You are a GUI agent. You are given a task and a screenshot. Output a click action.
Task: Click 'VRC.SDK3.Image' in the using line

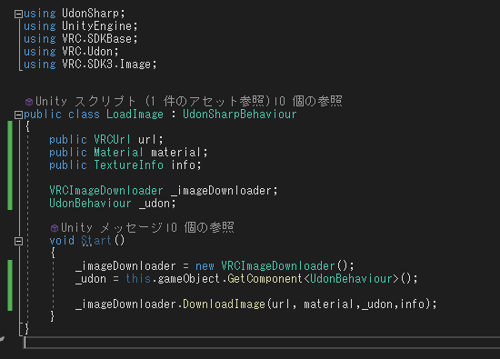click(x=105, y=65)
